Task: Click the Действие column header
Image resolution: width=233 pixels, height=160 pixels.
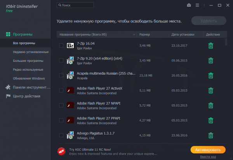Action: click(x=213, y=34)
